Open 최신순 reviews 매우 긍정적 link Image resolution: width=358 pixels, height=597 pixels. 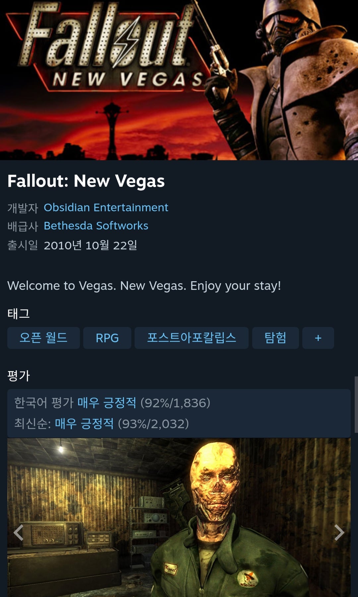click(x=84, y=424)
